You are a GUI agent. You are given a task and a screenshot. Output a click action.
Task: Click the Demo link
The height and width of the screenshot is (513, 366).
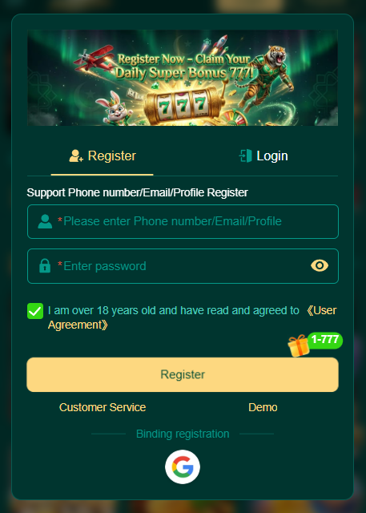pos(263,407)
